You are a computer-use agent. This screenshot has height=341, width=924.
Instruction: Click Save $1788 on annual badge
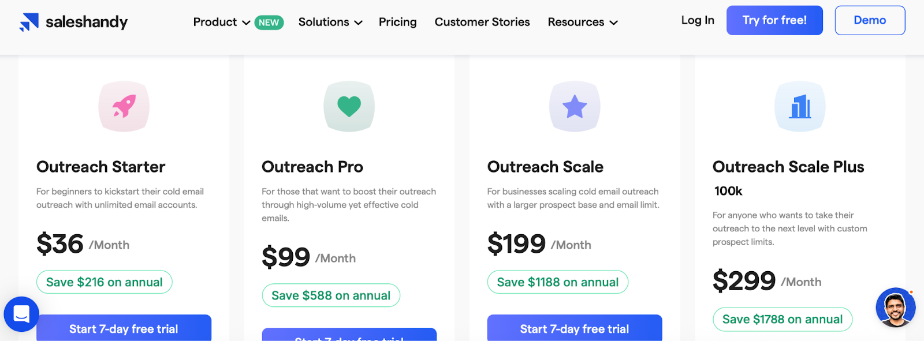point(783,319)
